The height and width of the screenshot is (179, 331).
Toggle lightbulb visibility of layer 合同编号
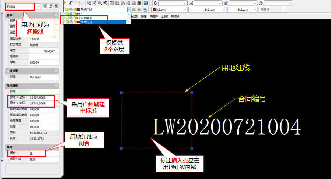click(63, 18)
